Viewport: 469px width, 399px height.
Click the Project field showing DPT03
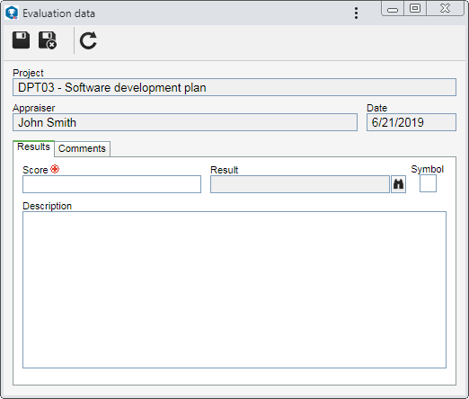[234, 87]
